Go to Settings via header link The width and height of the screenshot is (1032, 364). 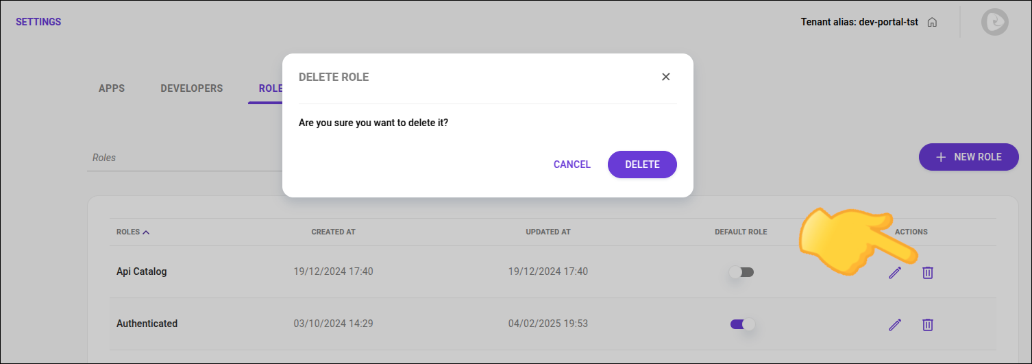pos(38,22)
